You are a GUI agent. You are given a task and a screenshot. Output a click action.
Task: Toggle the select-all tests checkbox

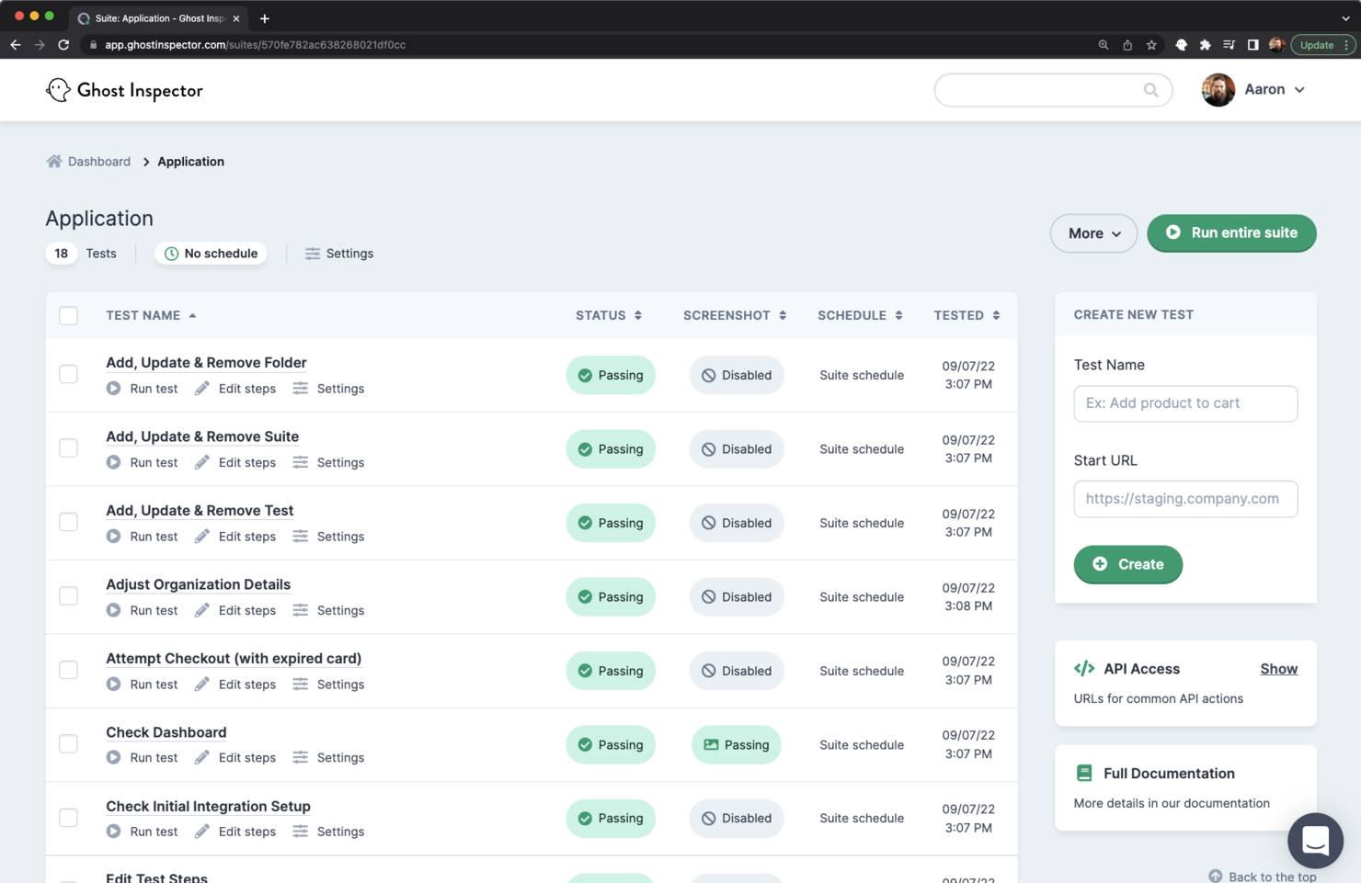tap(69, 316)
